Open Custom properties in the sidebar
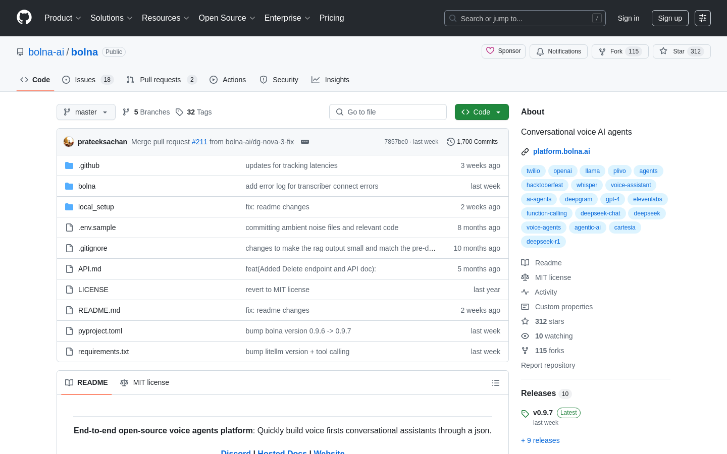The height and width of the screenshot is (454, 727). coord(557,307)
